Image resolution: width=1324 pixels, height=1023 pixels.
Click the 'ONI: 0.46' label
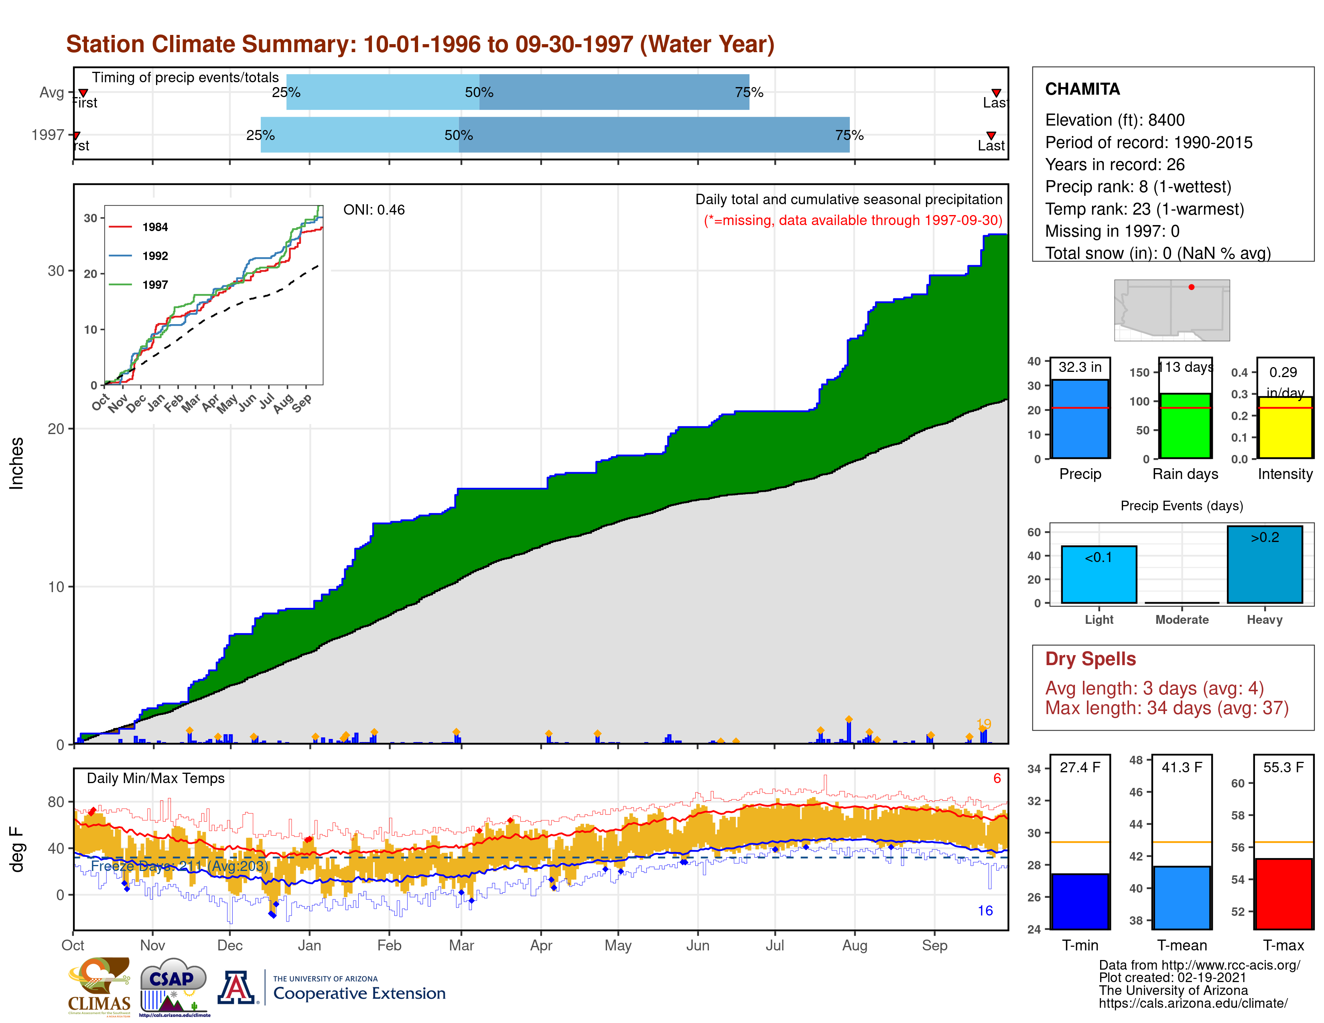click(374, 210)
